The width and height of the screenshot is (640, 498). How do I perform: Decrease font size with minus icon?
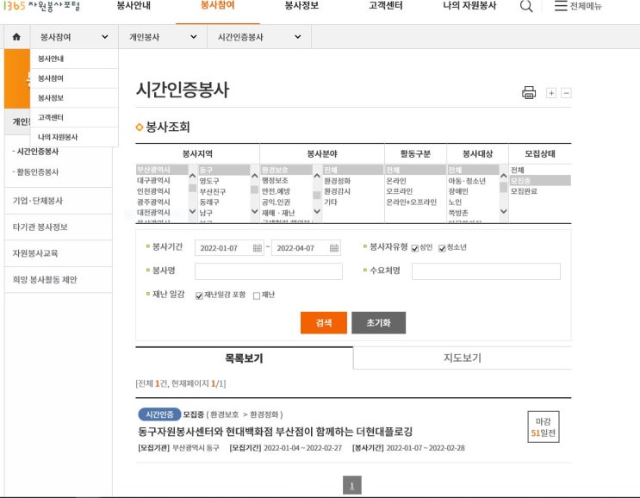[x=566, y=93]
